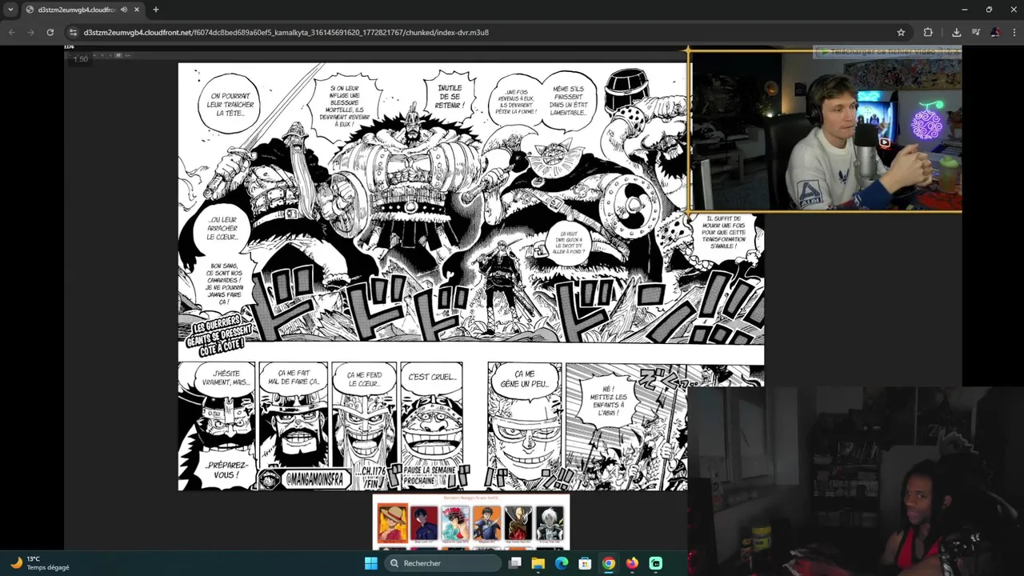Open Task View from the taskbar

(515, 563)
